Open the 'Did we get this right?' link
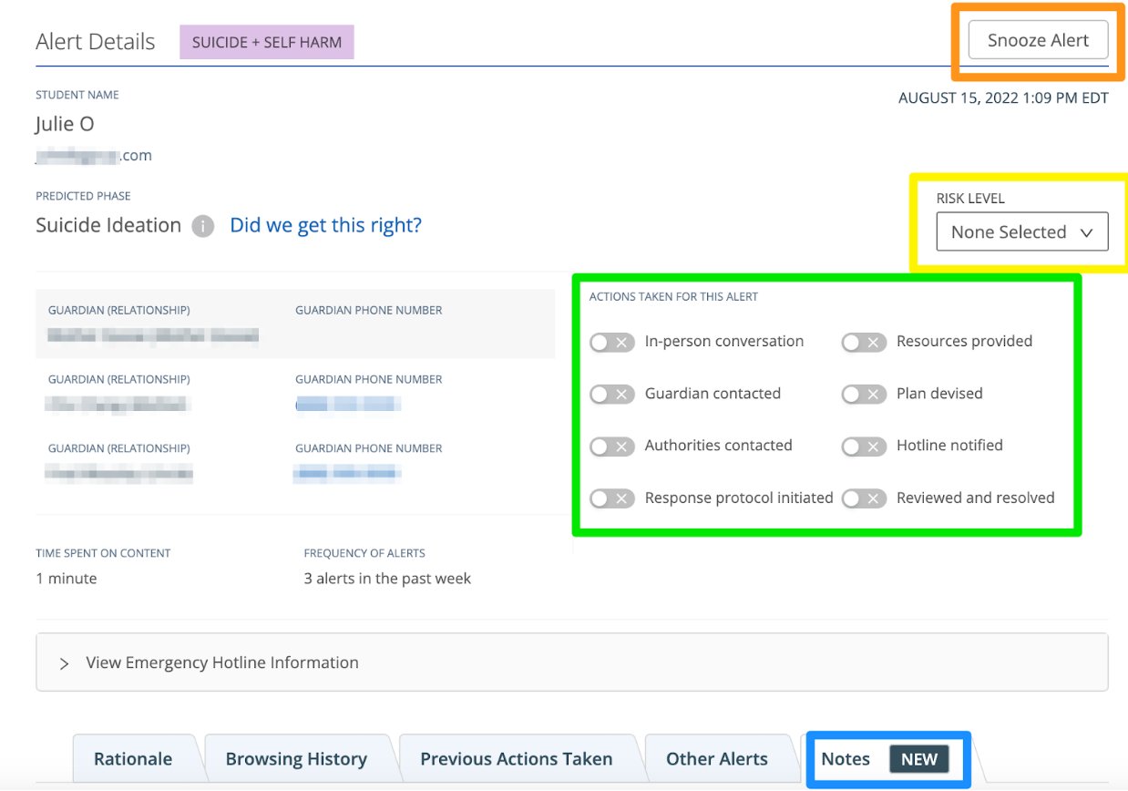The image size is (1128, 791). pyautogui.click(x=325, y=225)
